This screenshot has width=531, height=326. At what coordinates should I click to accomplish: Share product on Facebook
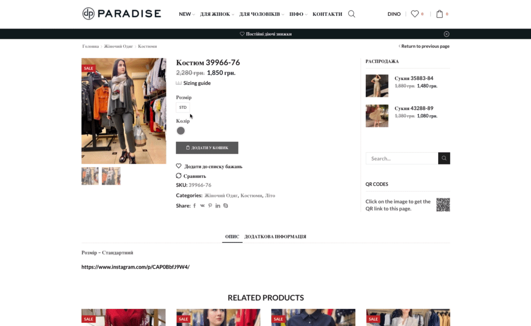[194, 205]
